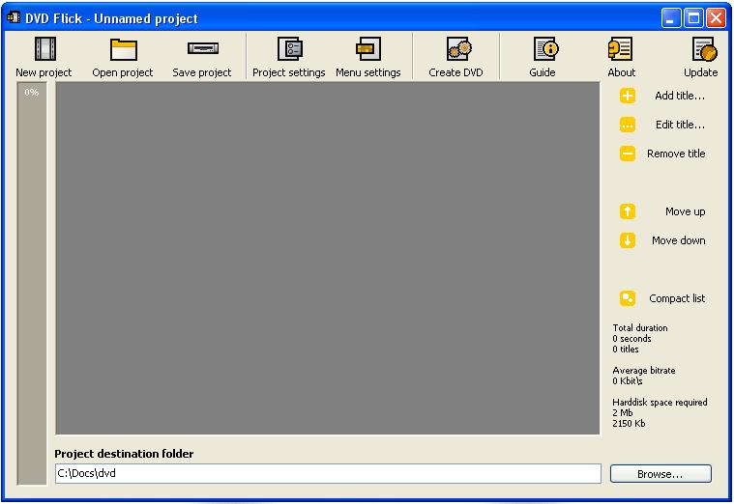Click the "2 Mb" value
The width and height of the screenshot is (734, 504).
pyautogui.click(x=622, y=413)
